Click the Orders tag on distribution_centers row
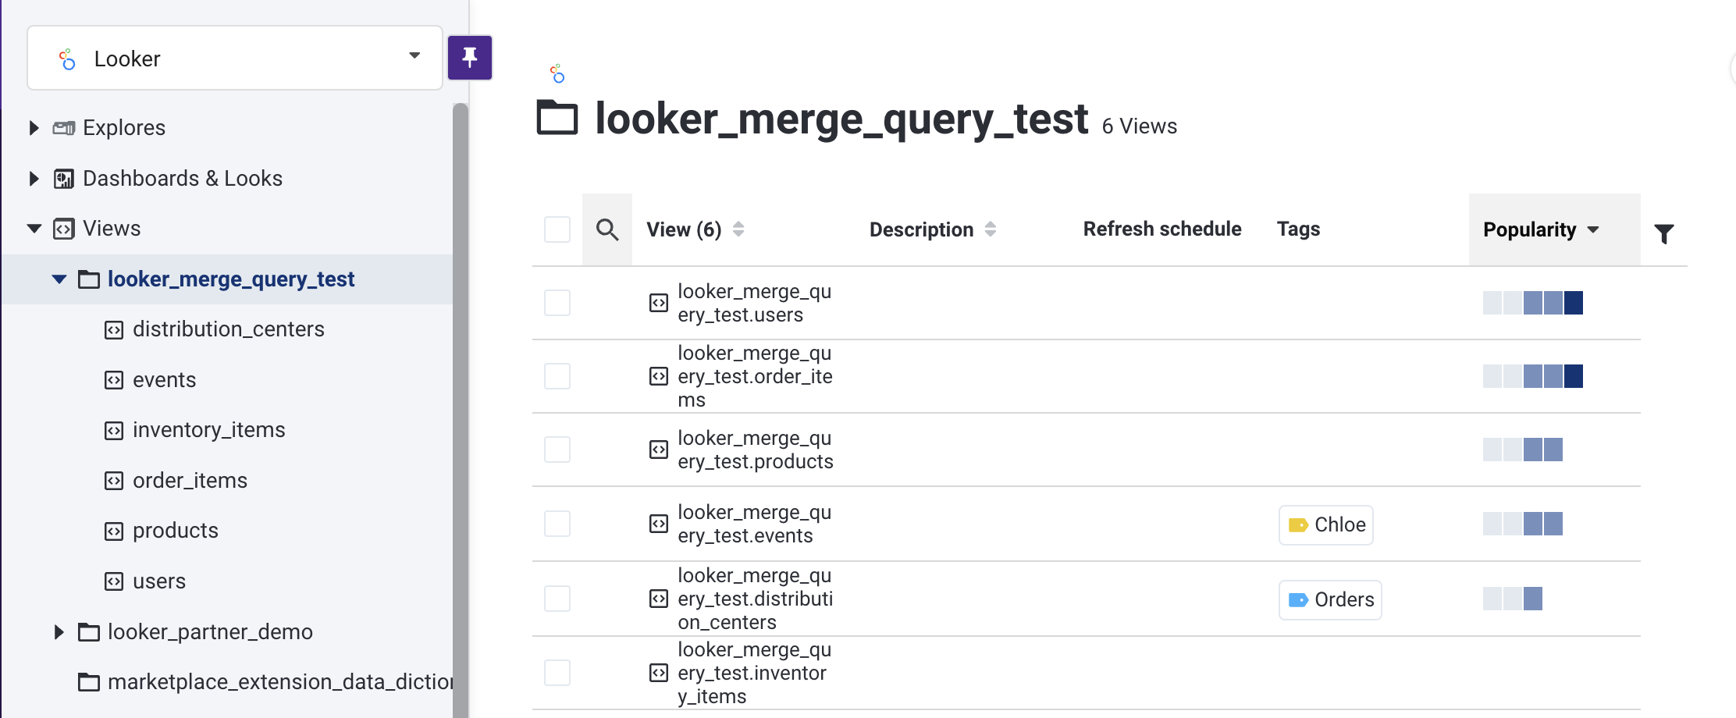1736x718 pixels. pyautogui.click(x=1329, y=600)
